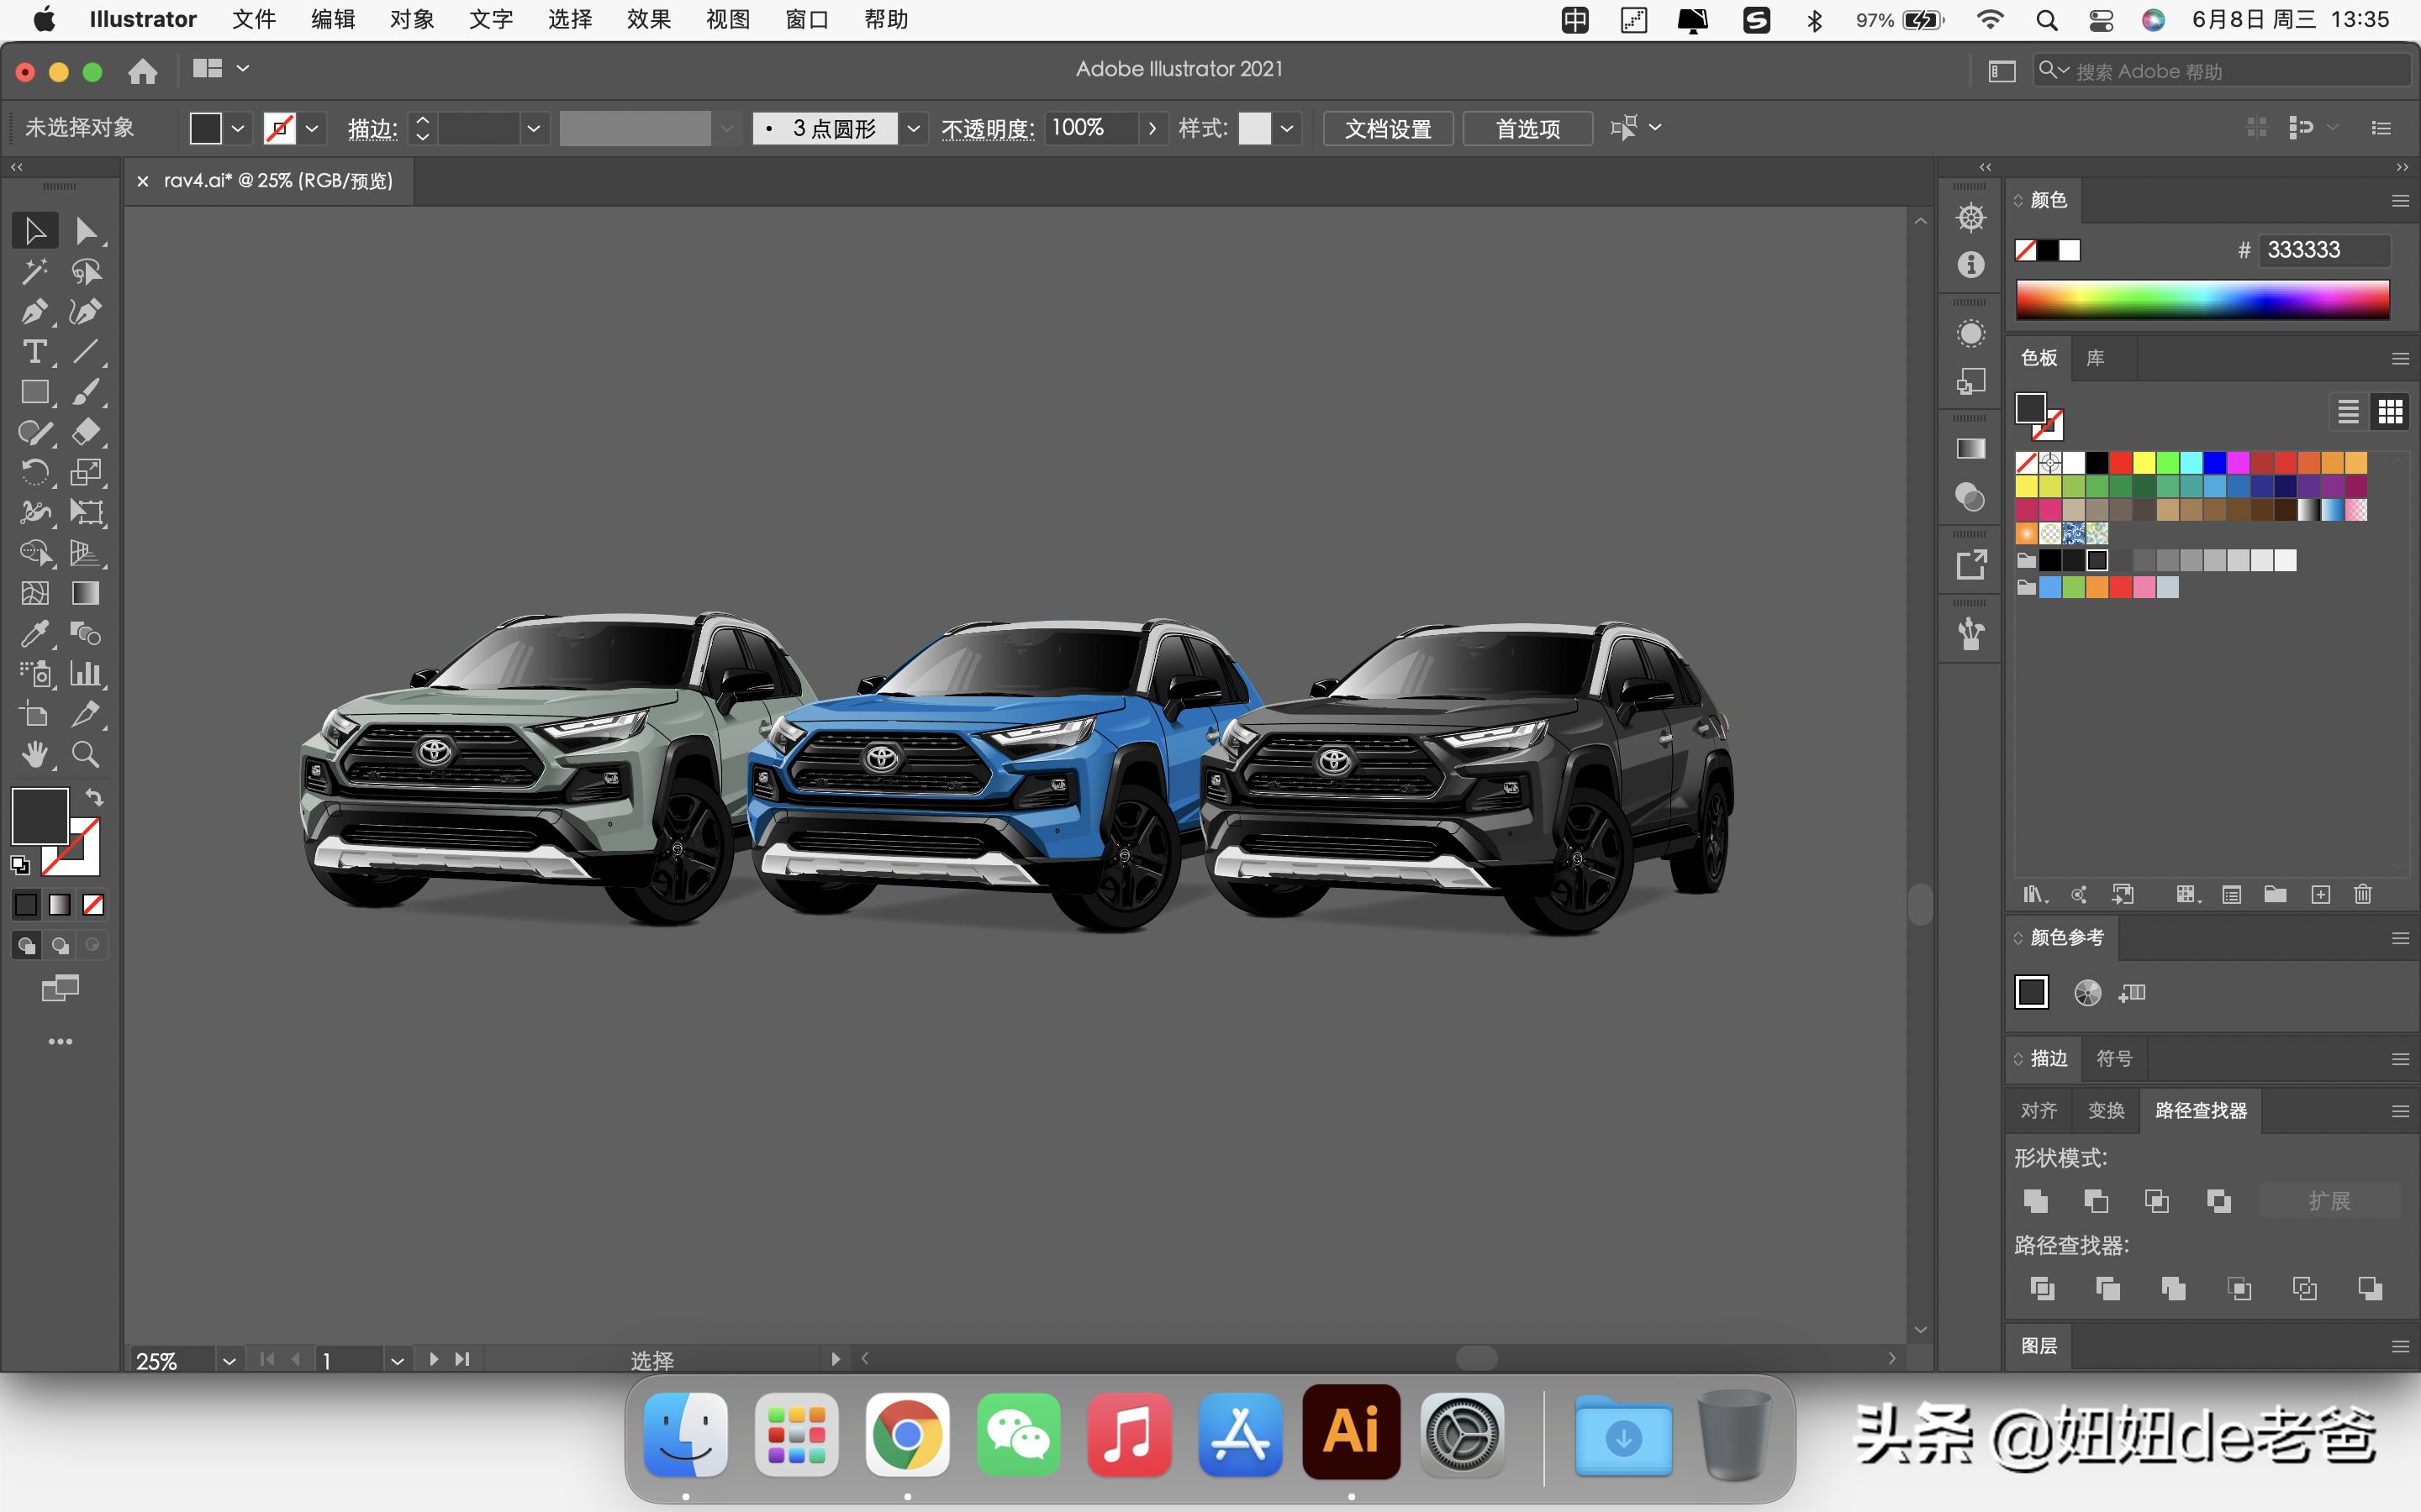Open the 效果 menu
This screenshot has width=2421, height=1512.
[648, 19]
